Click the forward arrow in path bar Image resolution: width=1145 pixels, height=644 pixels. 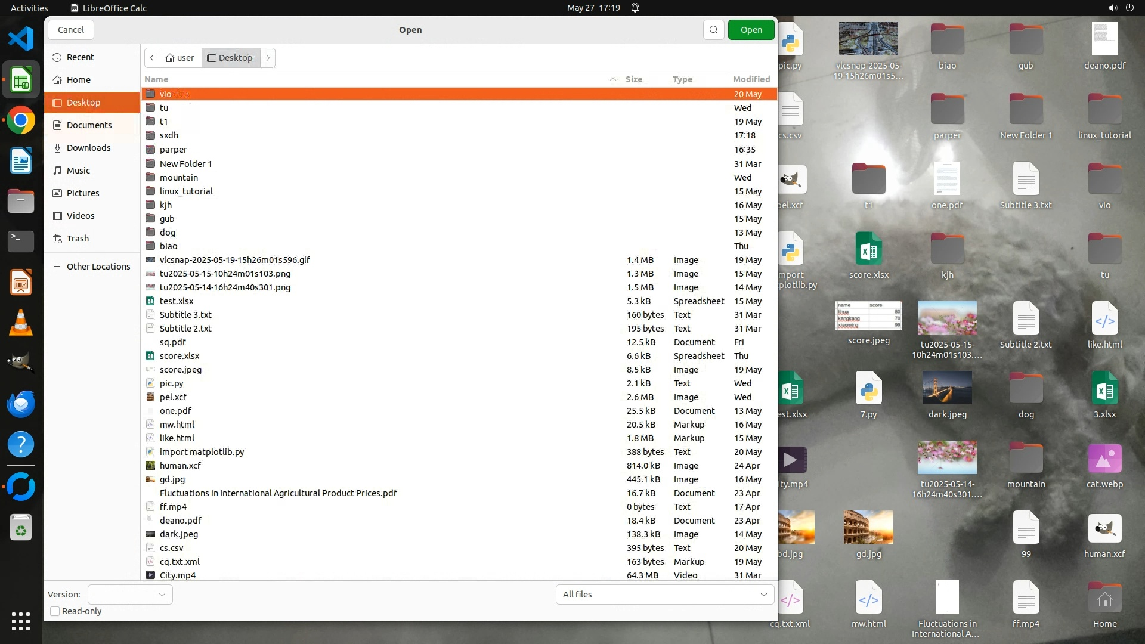coord(268,58)
